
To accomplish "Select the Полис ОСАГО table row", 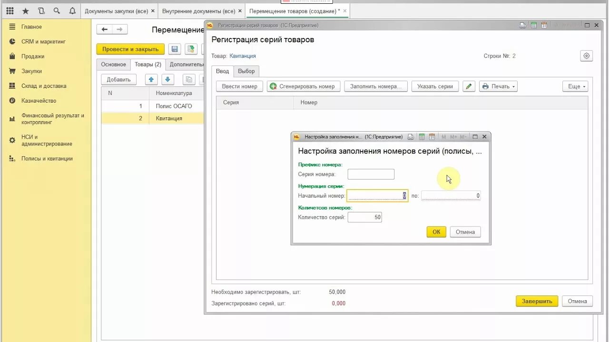I will tap(152, 106).
